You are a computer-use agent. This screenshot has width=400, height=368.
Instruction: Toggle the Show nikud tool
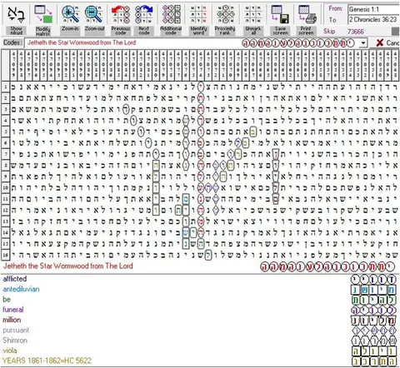pyautogui.click(x=16, y=20)
